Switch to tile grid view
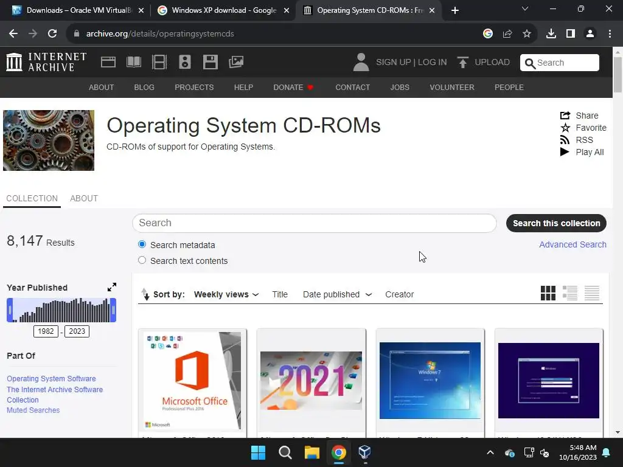The width and height of the screenshot is (623, 467). 548,293
